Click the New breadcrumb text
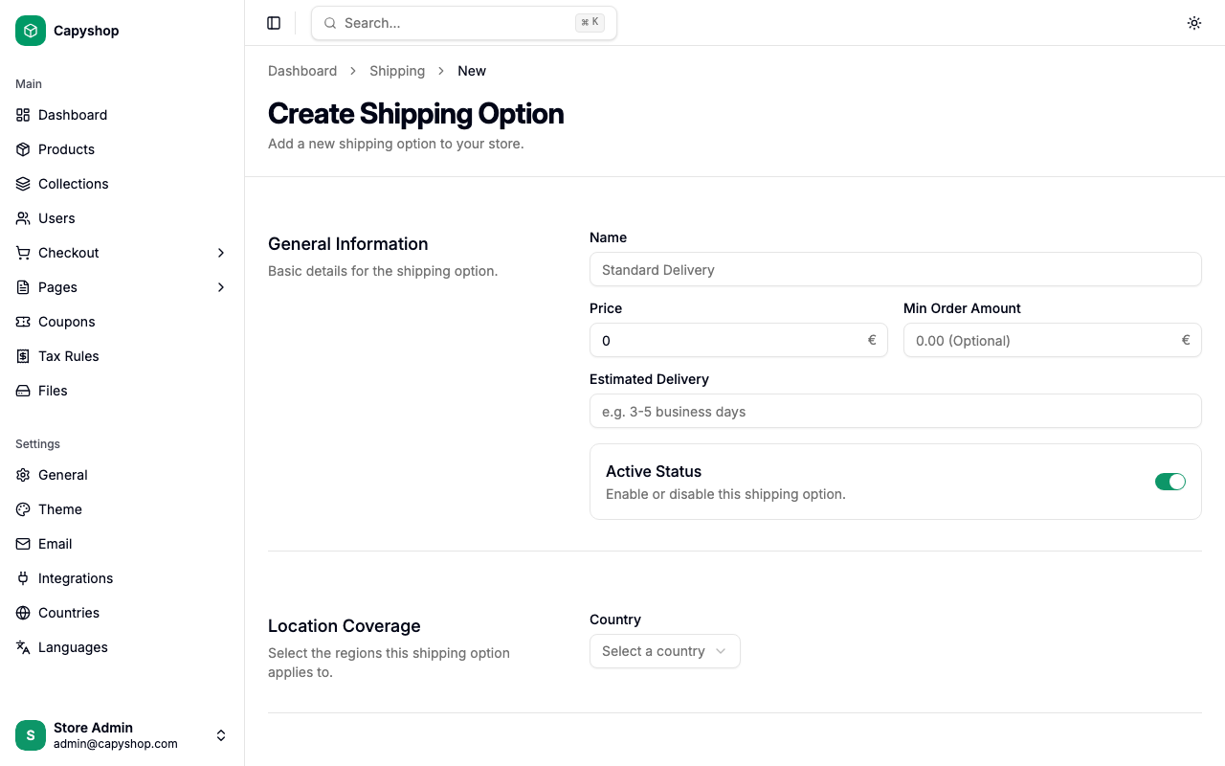 [472, 71]
